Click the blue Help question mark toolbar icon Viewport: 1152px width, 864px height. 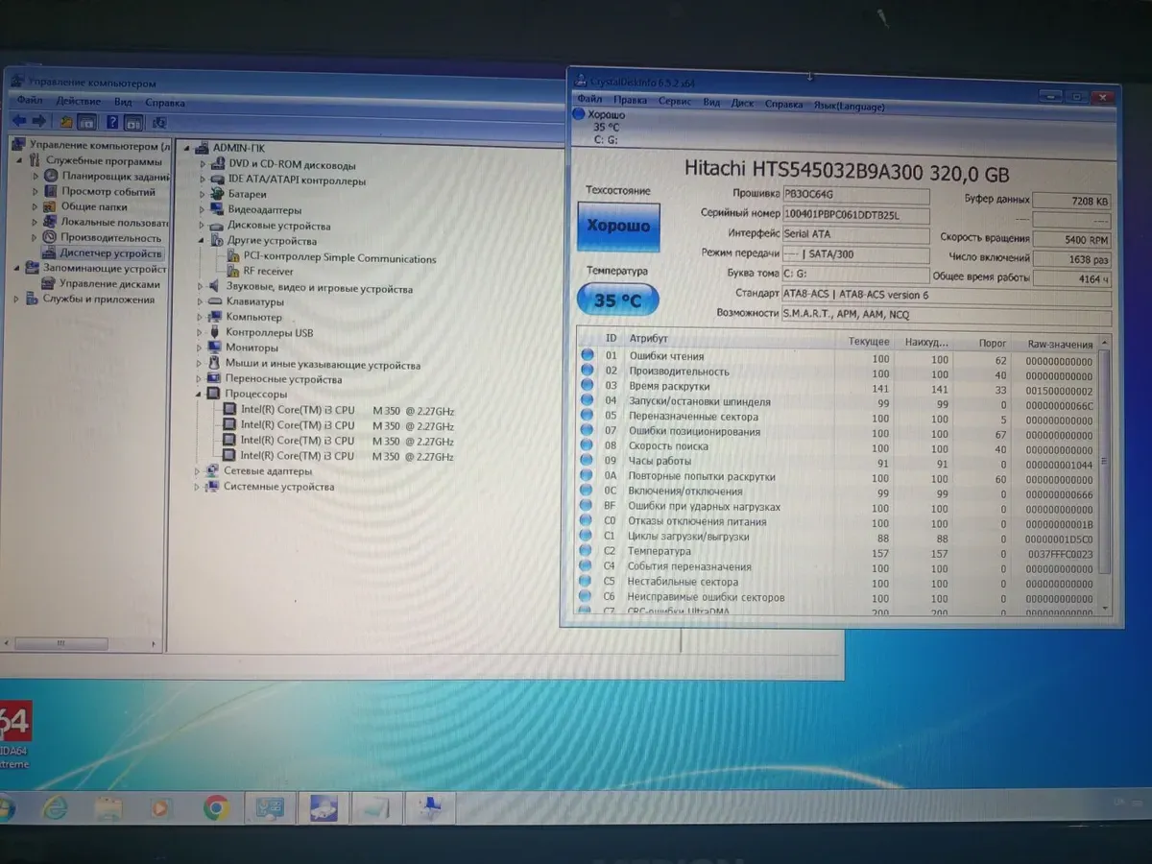112,122
